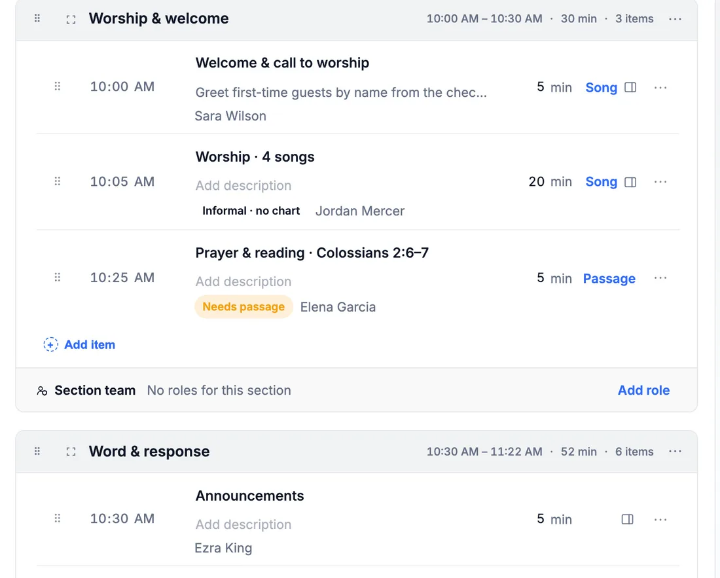Open side panel for Welcome & call to worship
The height and width of the screenshot is (578, 720).
click(x=630, y=87)
